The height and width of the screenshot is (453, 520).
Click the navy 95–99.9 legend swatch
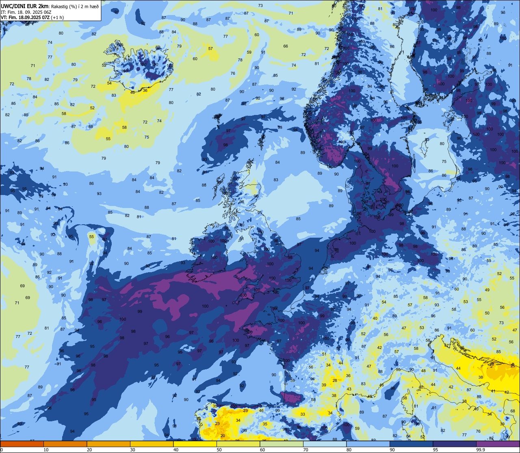(x=455, y=444)
